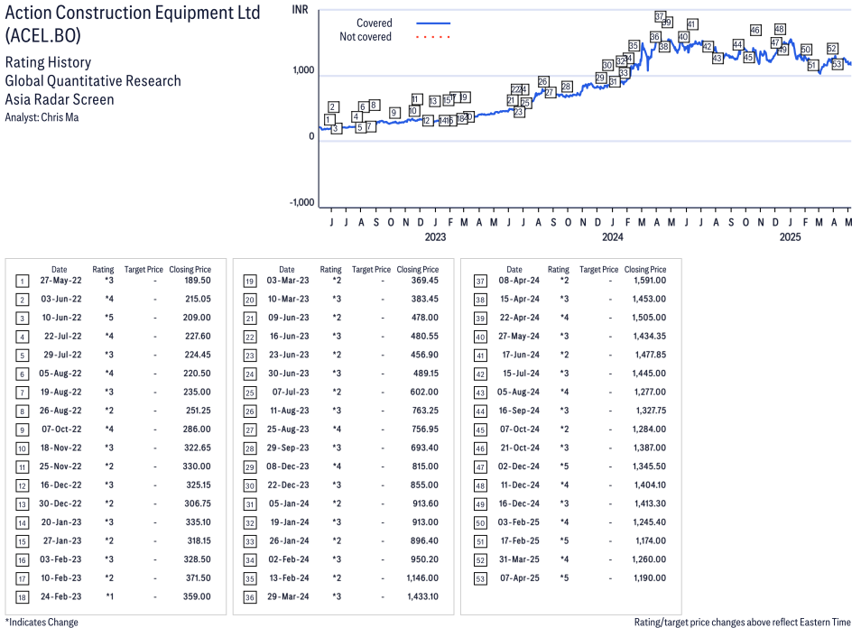
Task: Select the date 11-Dec-24
Action: [x=520, y=485]
